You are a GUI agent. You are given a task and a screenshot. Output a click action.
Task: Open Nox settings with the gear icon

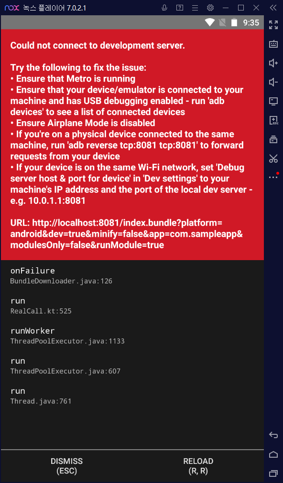(x=209, y=8)
